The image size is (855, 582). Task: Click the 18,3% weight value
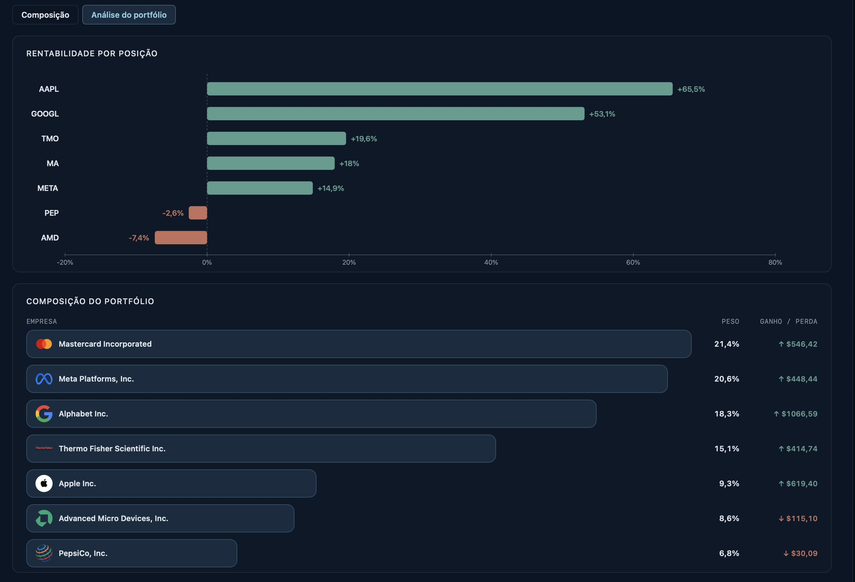pyautogui.click(x=727, y=414)
